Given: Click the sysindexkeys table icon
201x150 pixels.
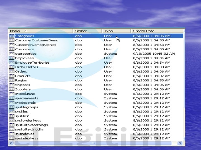Looking at the screenshot, I should [x=11, y=138].
